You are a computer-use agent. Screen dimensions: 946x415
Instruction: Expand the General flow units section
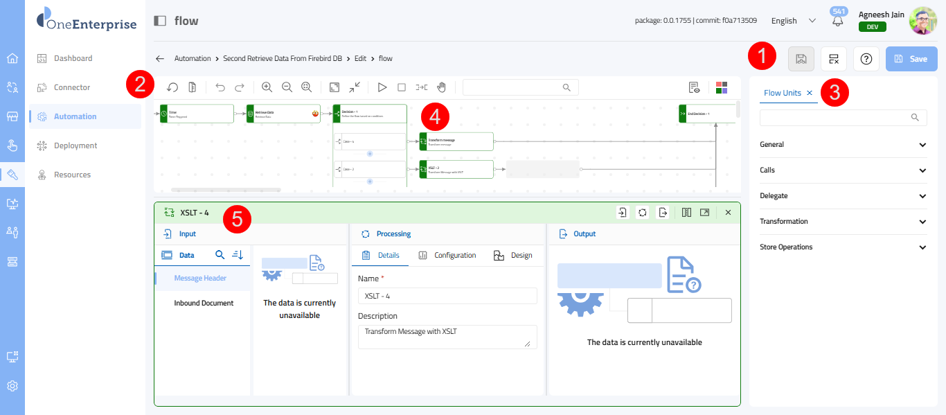coord(843,145)
